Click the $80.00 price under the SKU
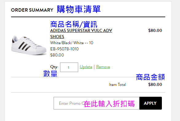180x121 pixels. [x=57, y=55]
